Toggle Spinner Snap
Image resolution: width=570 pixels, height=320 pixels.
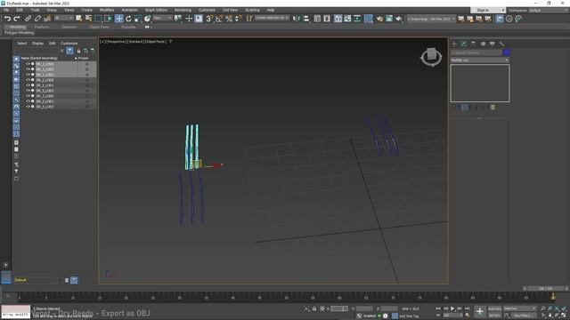point(238,19)
